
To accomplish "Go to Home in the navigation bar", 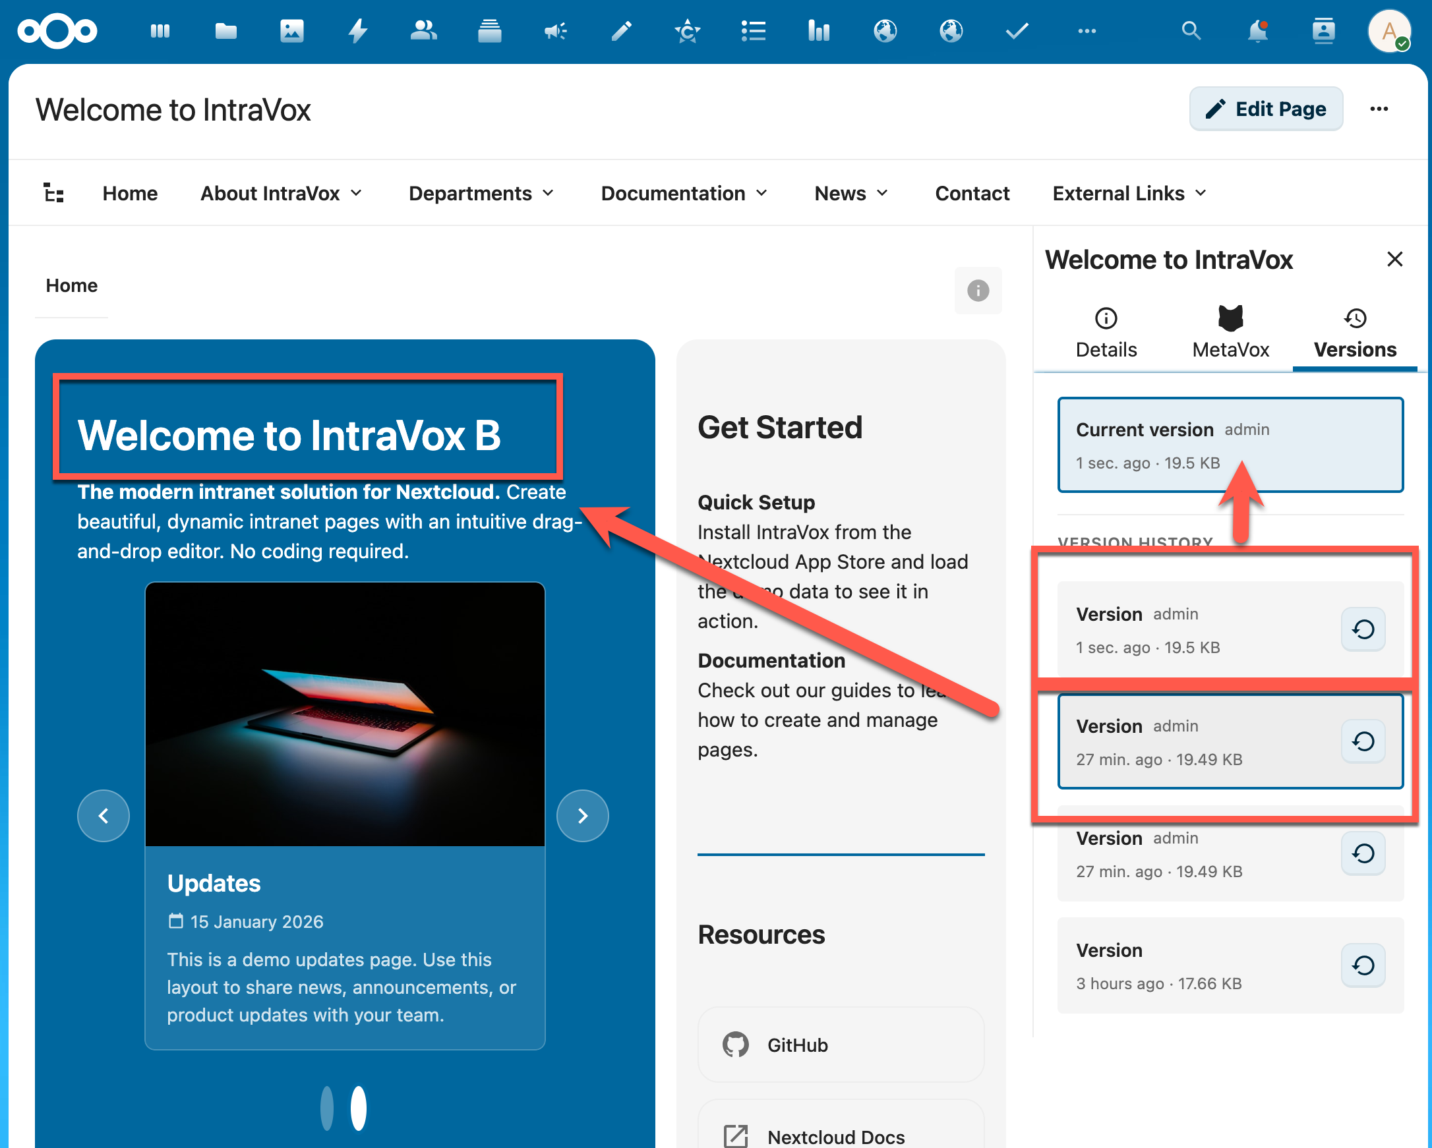I will [130, 193].
